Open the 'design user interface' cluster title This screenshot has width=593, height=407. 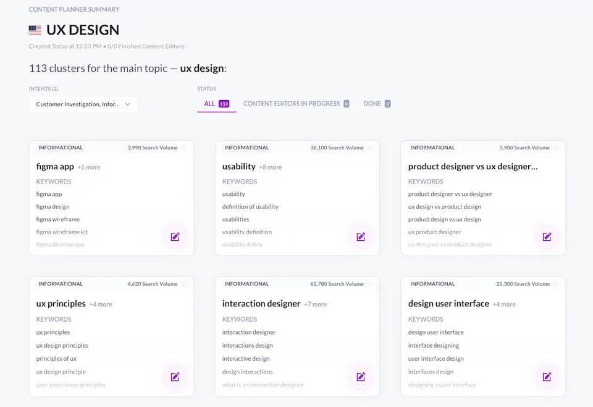448,304
